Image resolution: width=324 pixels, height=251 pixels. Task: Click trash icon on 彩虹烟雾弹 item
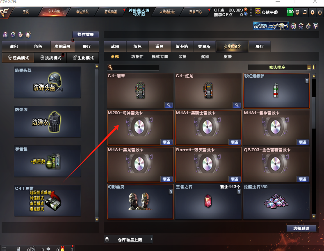tap(307, 81)
